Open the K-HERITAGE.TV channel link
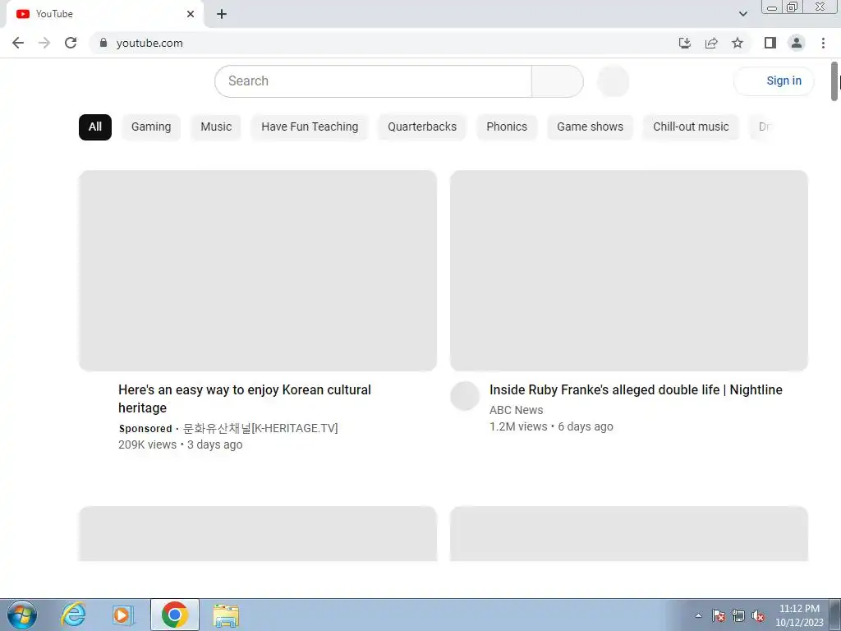The width and height of the screenshot is (841, 631). (x=260, y=428)
